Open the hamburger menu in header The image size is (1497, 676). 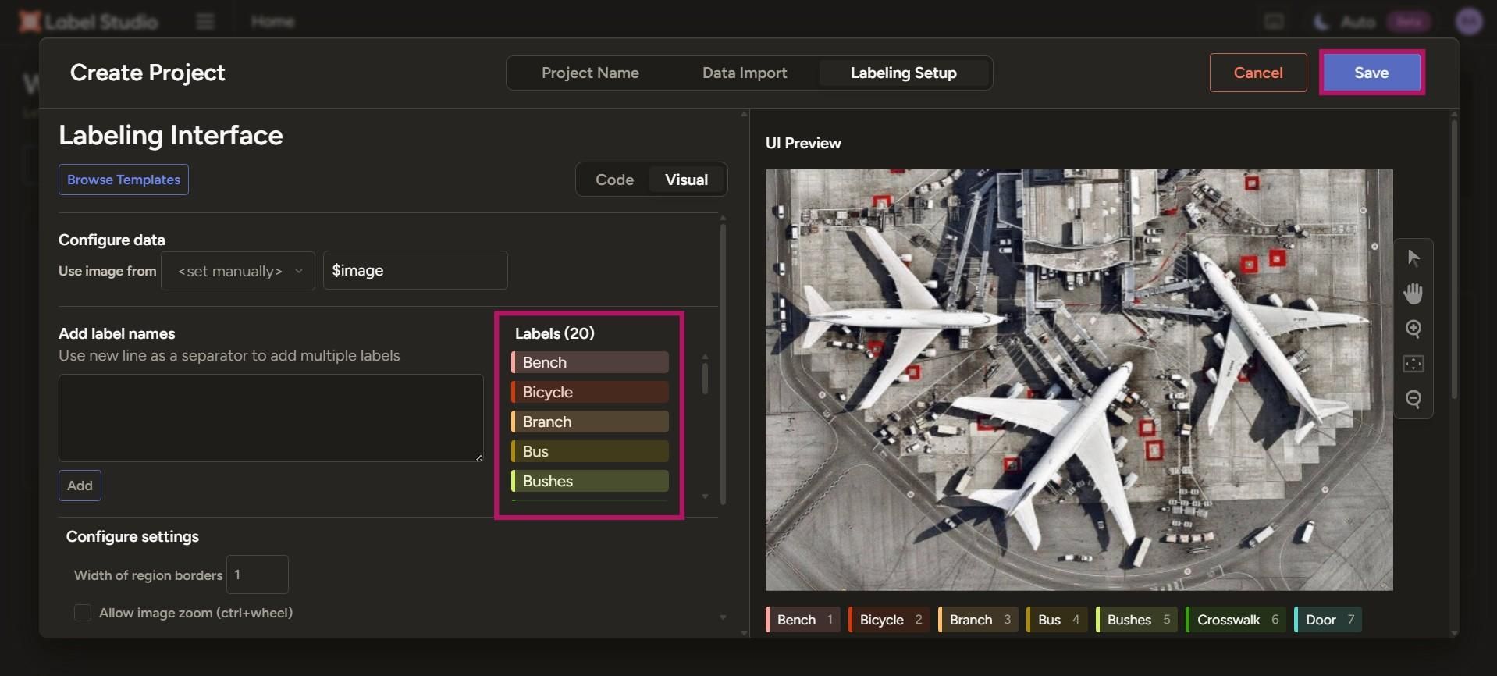[205, 21]
